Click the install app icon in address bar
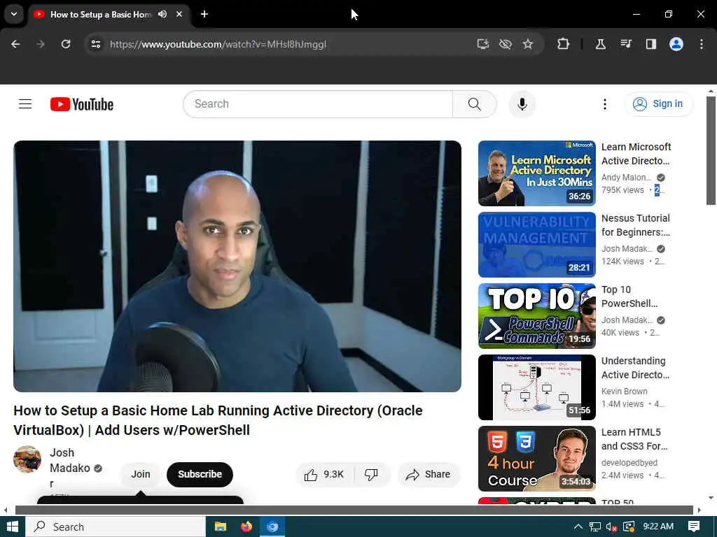This screenshot has height=537, width=717. pos(483,44)
